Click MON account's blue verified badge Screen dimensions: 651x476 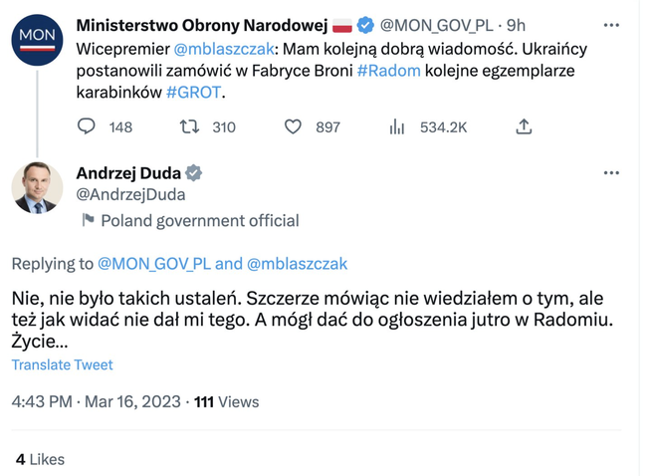(367, 24)
